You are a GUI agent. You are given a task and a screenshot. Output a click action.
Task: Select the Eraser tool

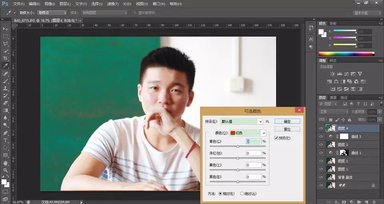tap(5, 103)
